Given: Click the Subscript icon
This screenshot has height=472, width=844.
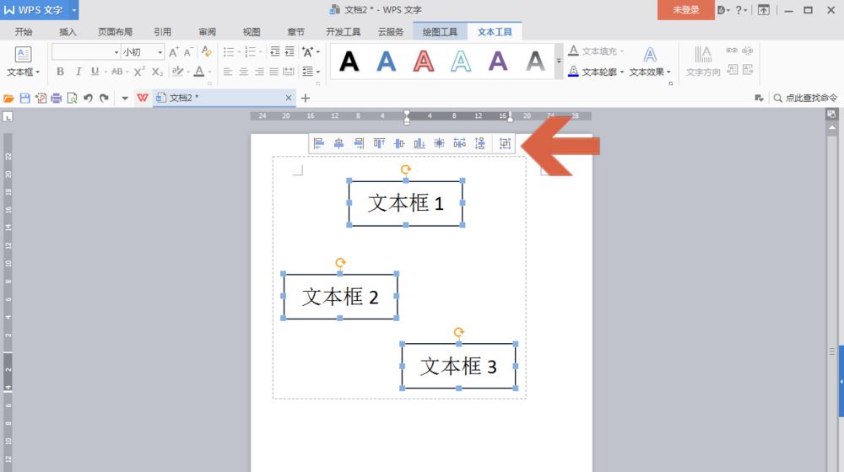Looking at the screenshot, I should pos(157,71).
